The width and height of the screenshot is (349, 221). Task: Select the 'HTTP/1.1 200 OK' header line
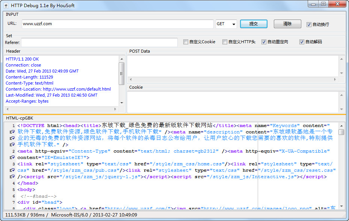(22, 59)
